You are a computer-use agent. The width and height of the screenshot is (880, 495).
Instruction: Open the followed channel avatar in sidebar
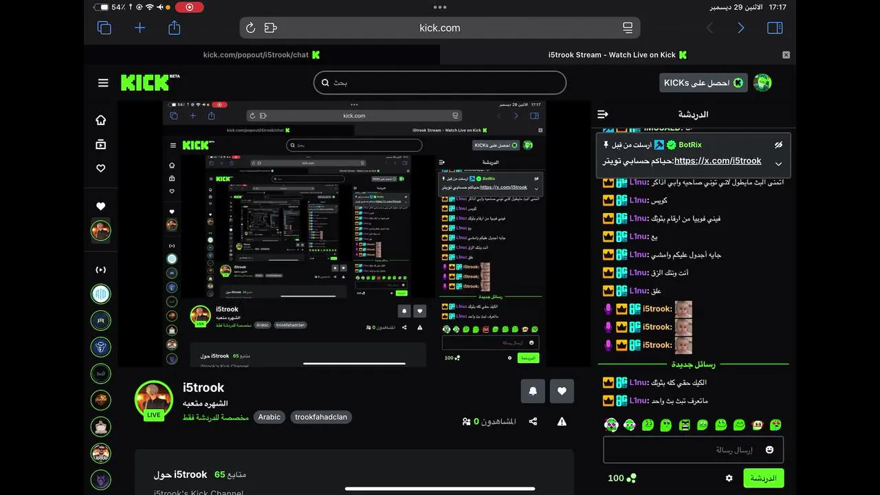click(101, 230)
